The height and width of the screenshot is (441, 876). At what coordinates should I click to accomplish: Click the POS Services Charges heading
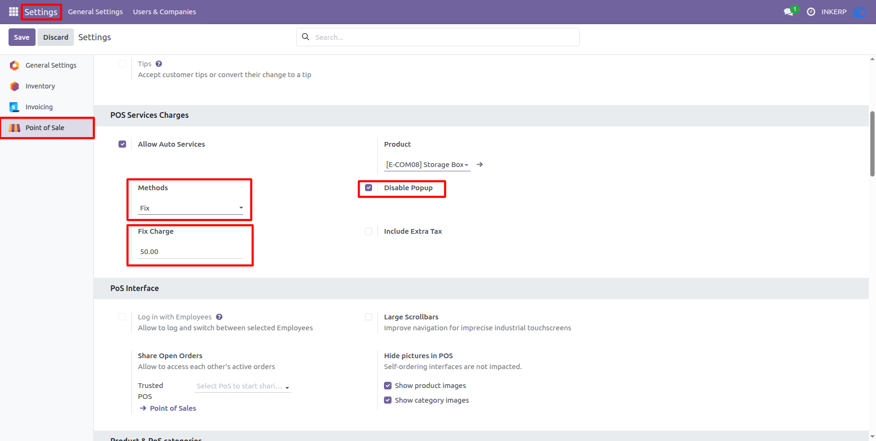(149, 115)
